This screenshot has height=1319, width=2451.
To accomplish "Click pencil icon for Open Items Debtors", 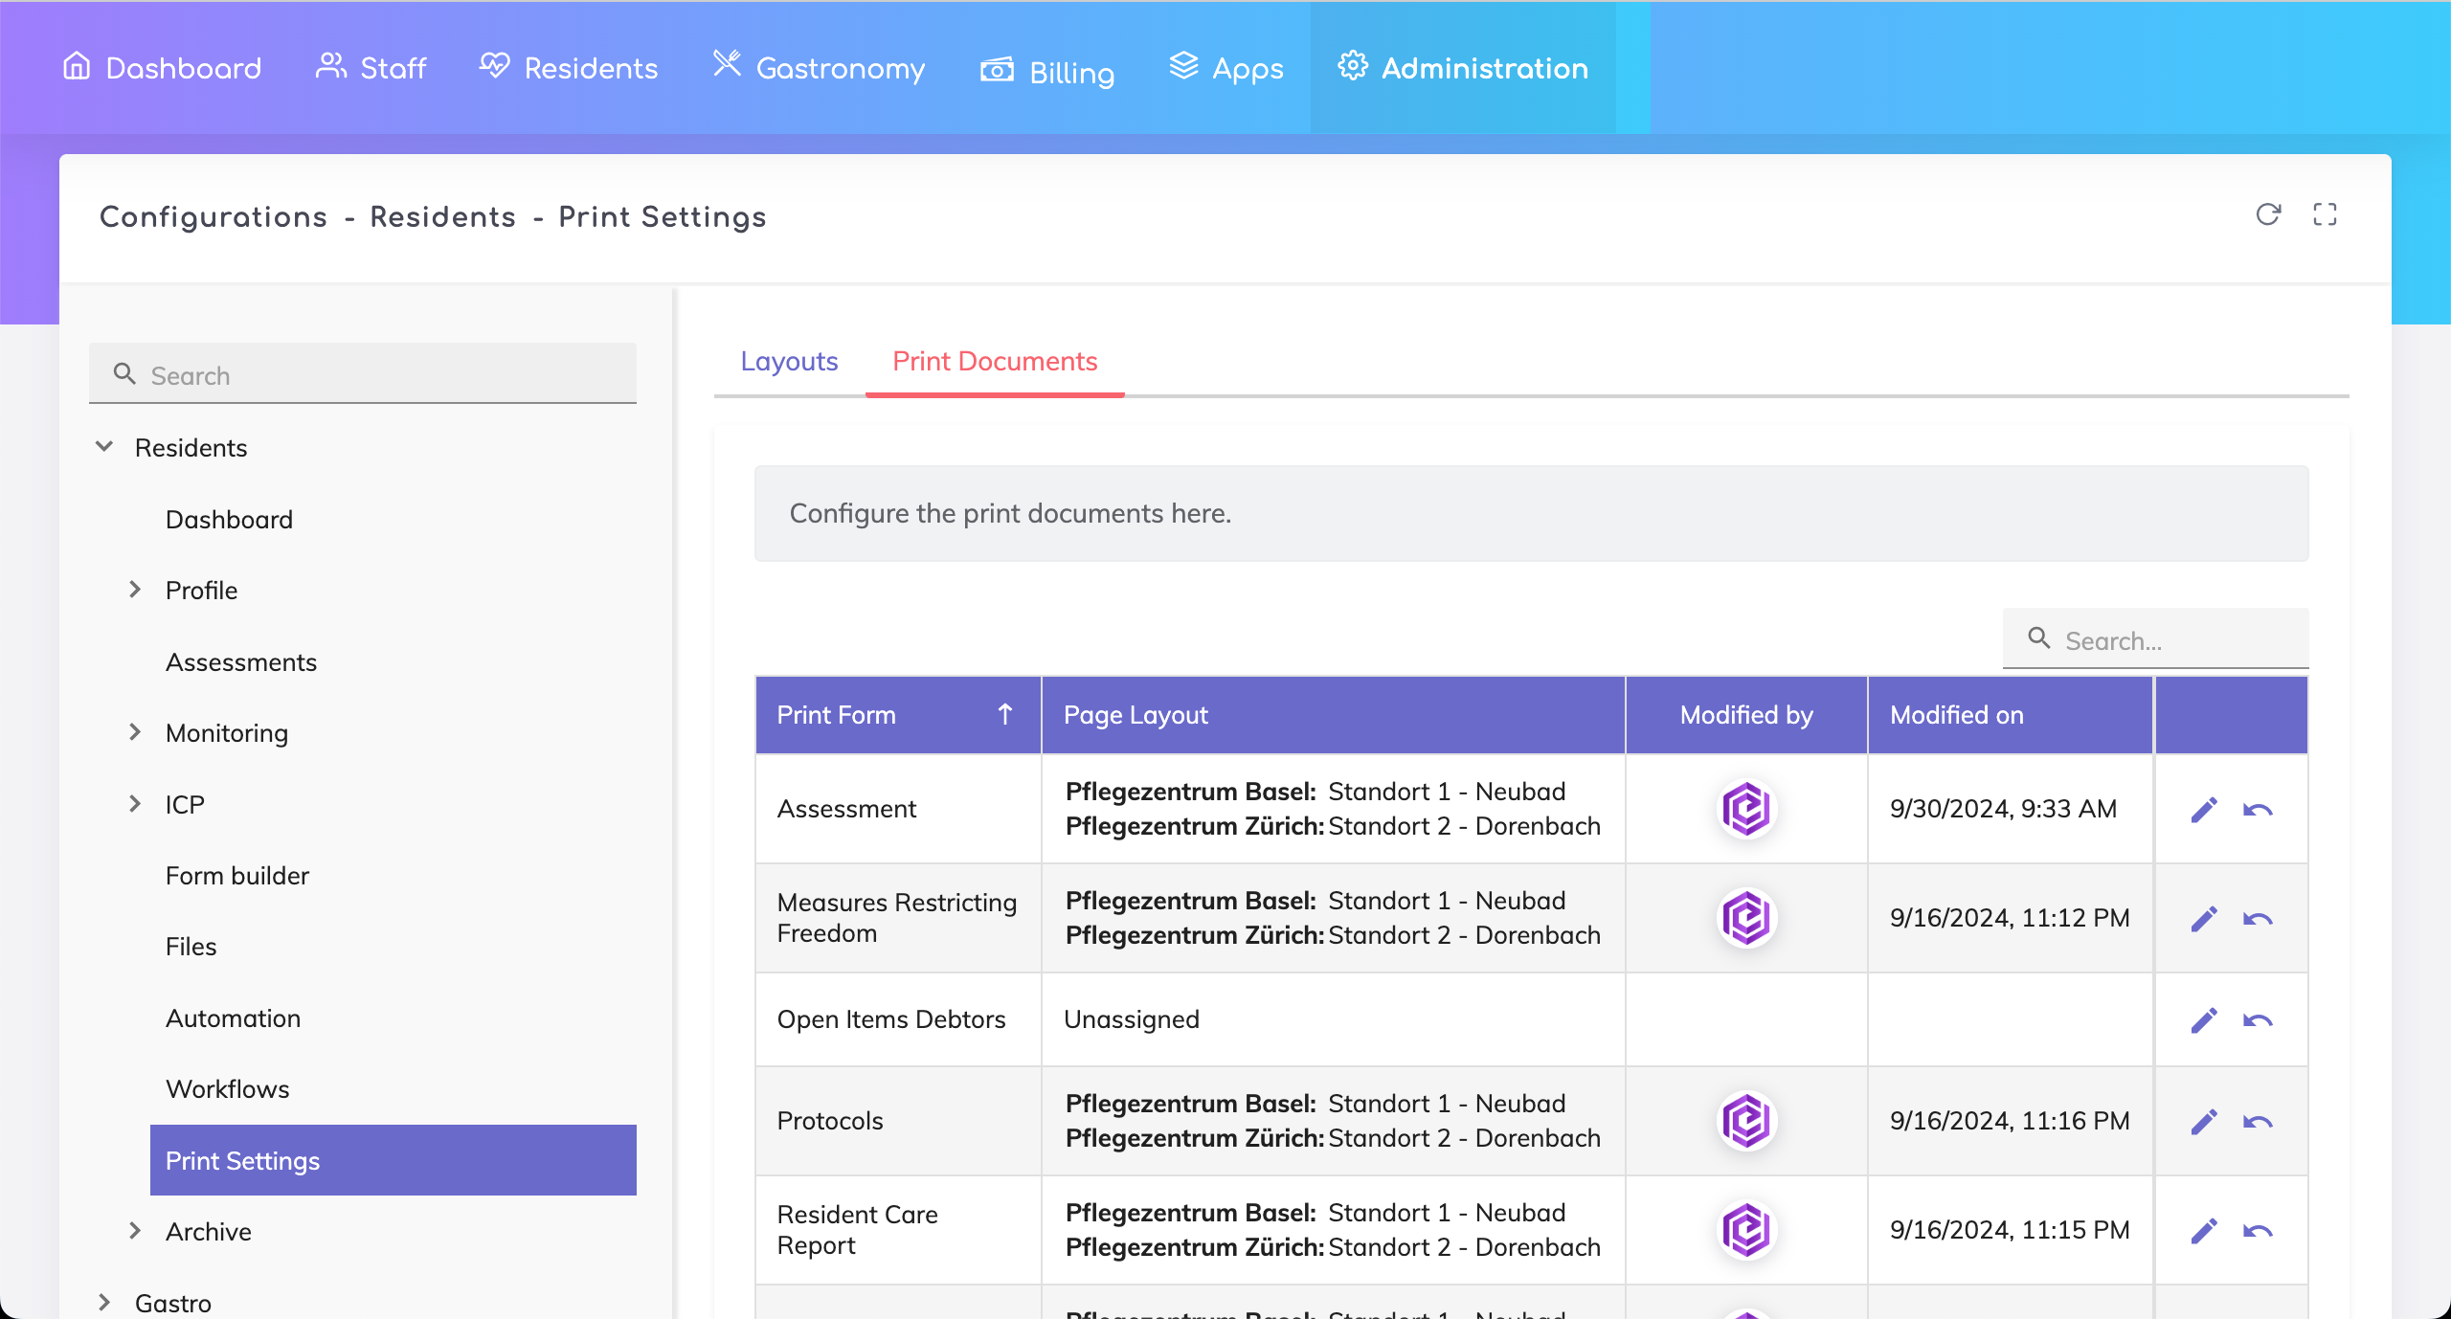I will pos(2204,1020).
